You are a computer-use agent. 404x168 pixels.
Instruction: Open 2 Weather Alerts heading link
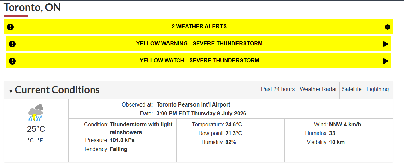(199, 26)
